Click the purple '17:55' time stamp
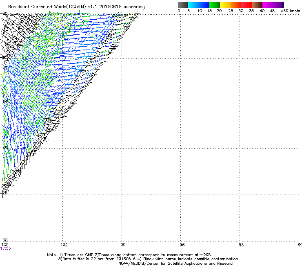Screen dimensions: 302x266 [6, 248]
